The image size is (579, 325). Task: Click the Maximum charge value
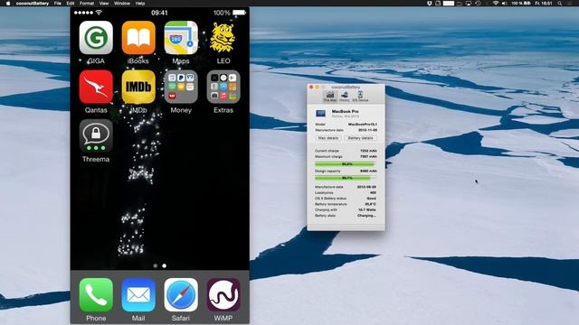[368, 156]
